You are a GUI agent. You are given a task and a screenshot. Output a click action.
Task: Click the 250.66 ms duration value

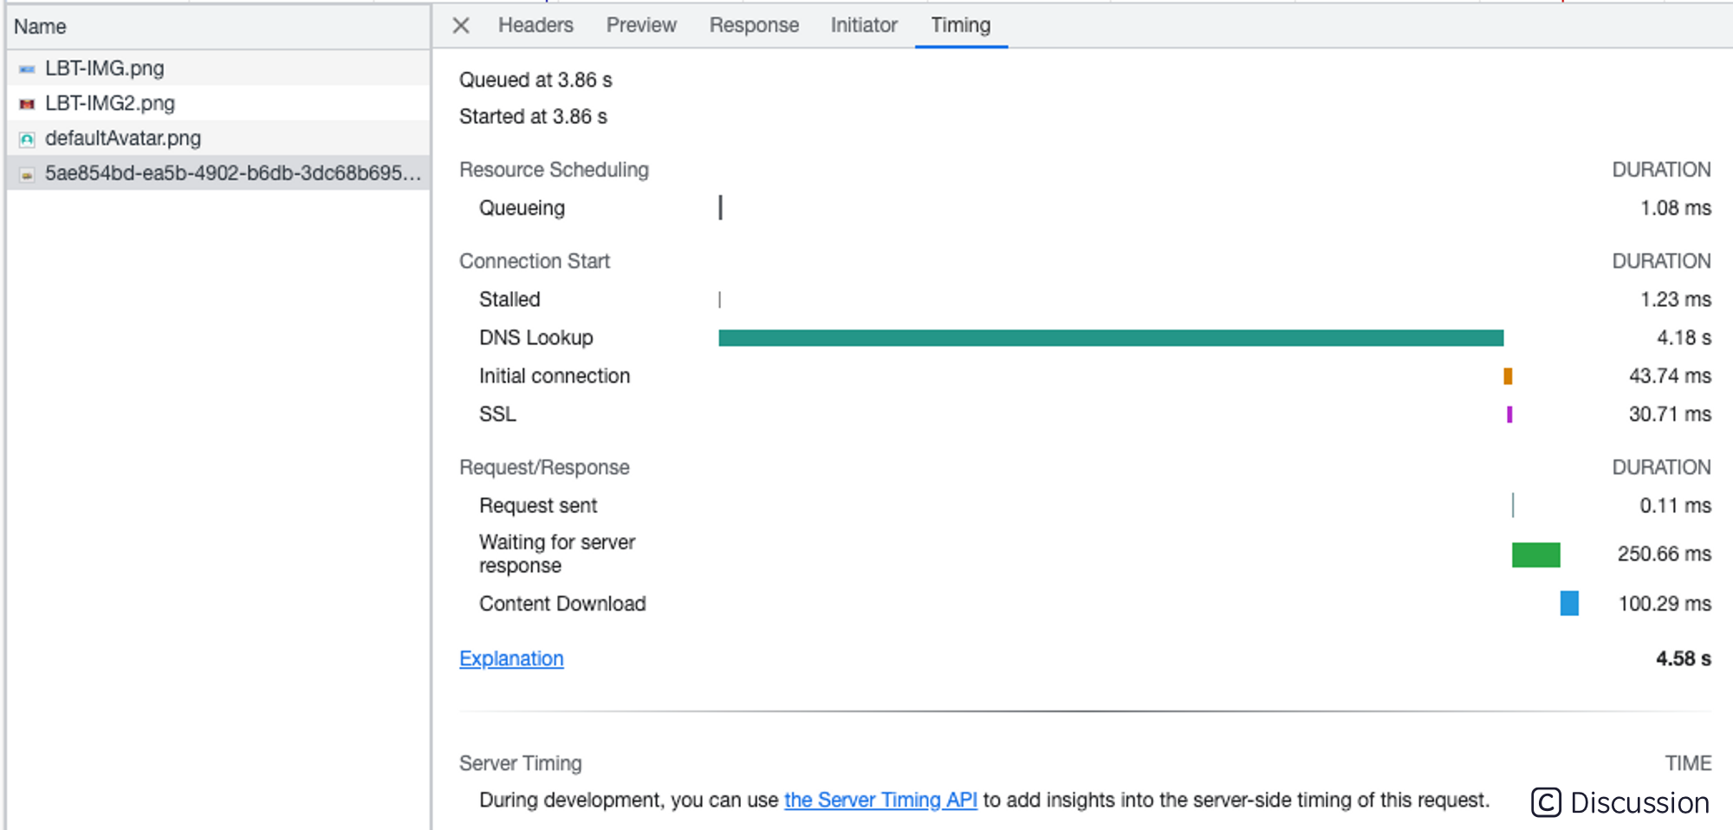click(1665, 554)
